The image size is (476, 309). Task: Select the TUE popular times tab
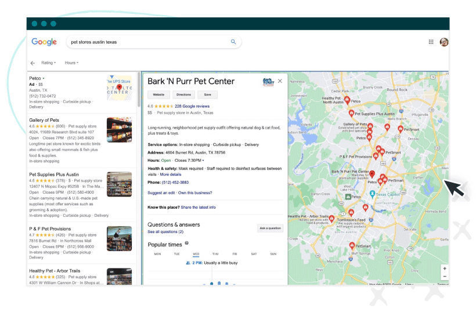177,254
